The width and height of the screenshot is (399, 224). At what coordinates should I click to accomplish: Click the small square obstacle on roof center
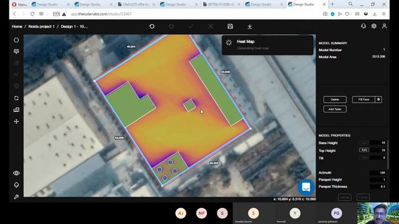(x=190, y=105)
